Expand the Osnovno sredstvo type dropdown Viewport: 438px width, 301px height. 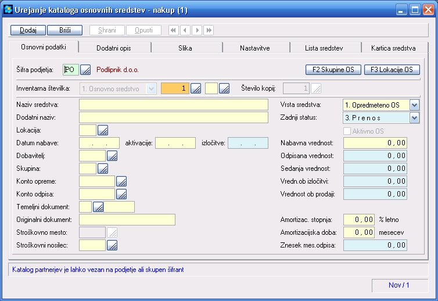[x=152, y=88]
